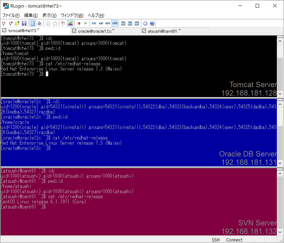Click the page with swap arrows icon

pos(39,23)
